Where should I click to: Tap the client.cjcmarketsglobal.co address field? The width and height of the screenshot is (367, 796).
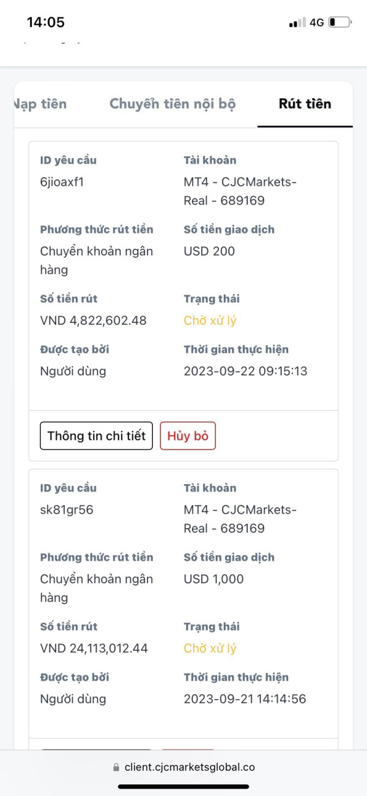click(x=190, y=767)
